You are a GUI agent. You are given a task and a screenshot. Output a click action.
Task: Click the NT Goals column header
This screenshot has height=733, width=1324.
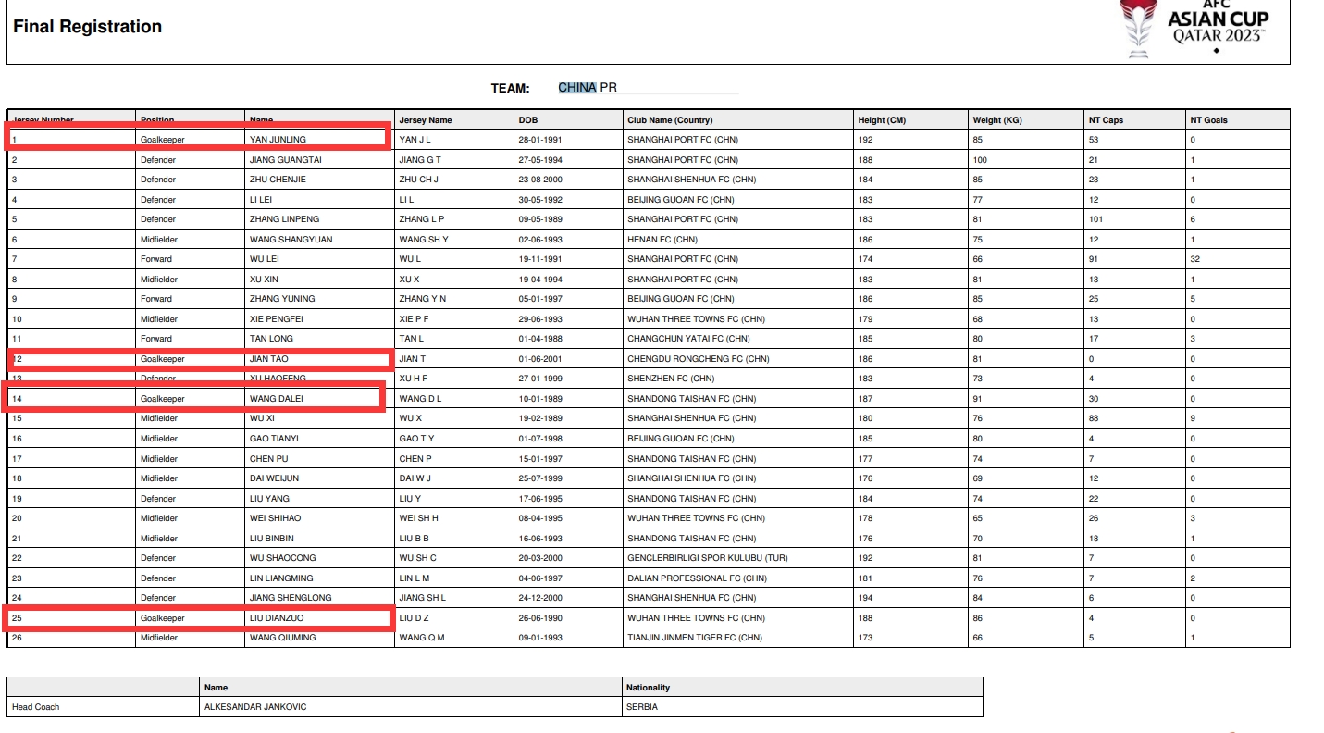[x=1209, y=120]
